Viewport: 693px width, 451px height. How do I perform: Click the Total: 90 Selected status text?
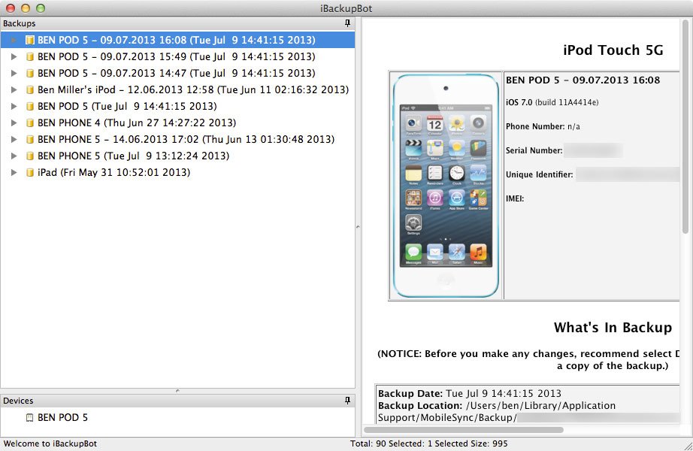click(x=428, y=443)
